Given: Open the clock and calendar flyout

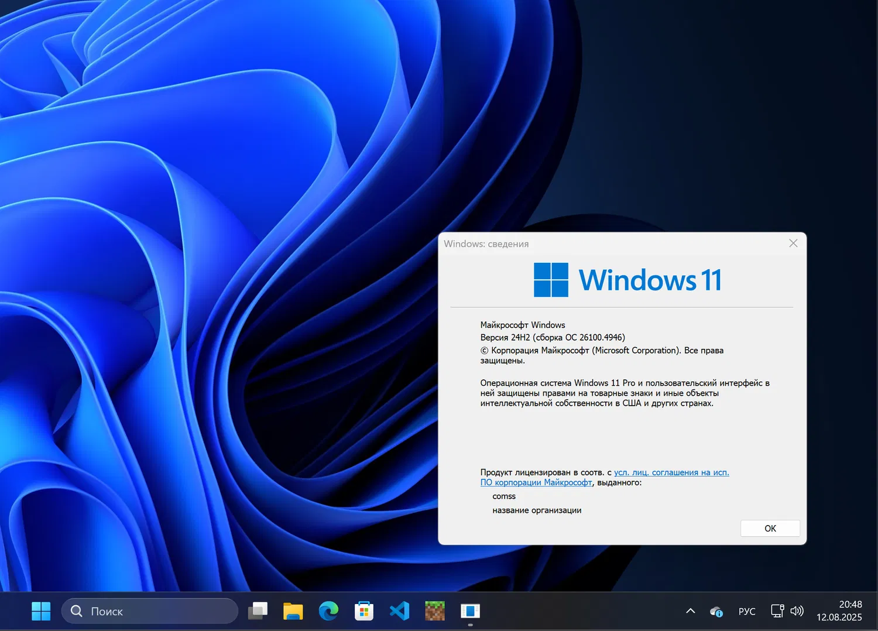Looking at the screenshot, I should pyautogui.click(x=839, y=611).
